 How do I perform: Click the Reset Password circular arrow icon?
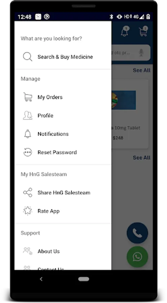coord(28,152)
